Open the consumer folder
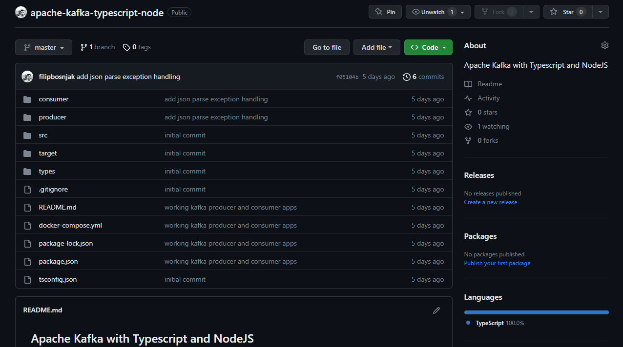The image size is (623, 347). (x=54, y=99)
